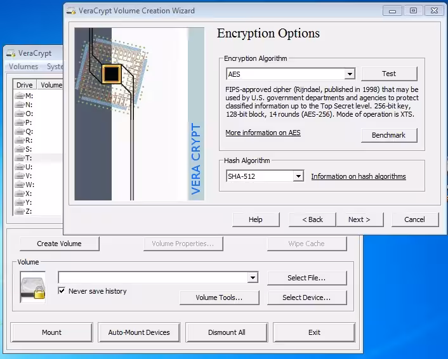Click the Select File... button
Screen dimensions: 448x359
(x=306, y=278)
